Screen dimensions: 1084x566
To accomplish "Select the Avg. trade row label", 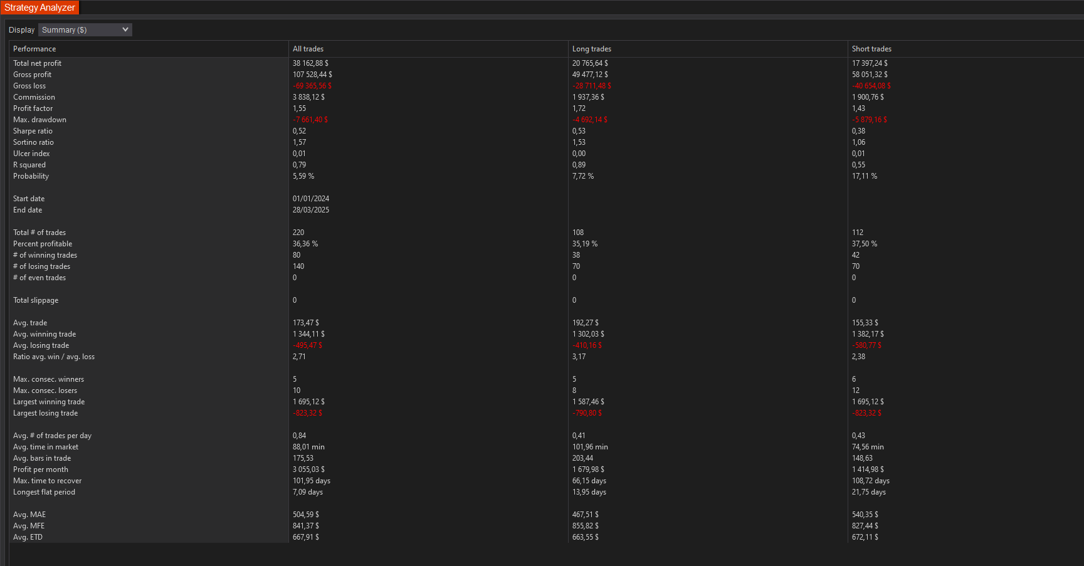I will [30, 323].
